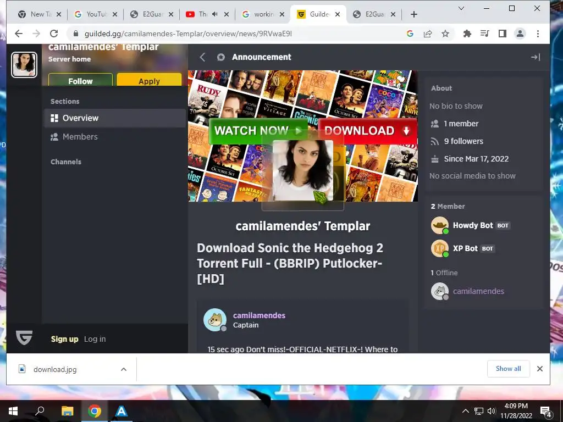Open the media control icon in toolbar

click(485, 34)
